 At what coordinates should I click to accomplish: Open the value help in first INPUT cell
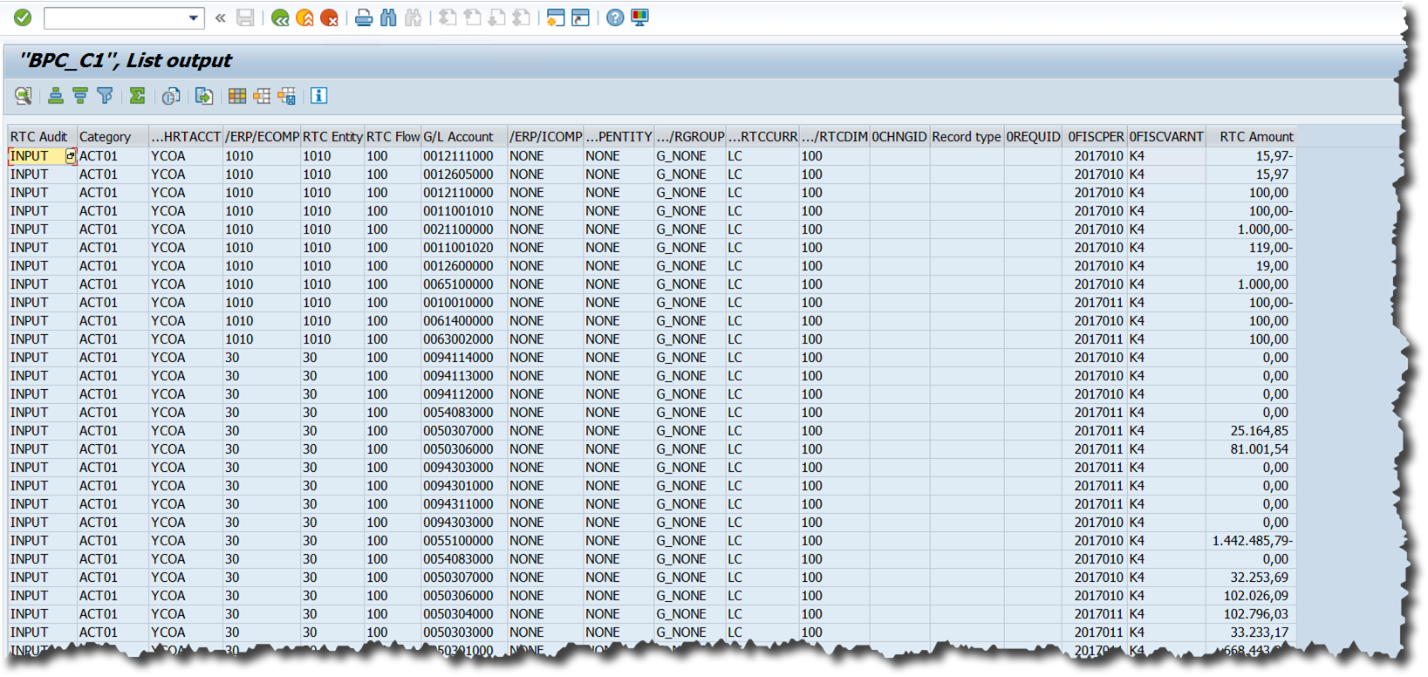[71, 156]
